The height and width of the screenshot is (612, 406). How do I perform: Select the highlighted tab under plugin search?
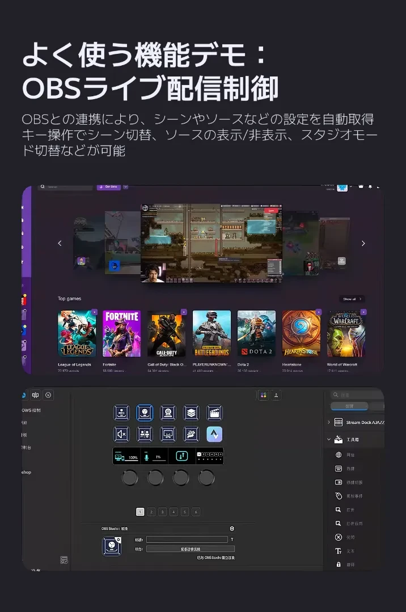[x=349, y=406]
